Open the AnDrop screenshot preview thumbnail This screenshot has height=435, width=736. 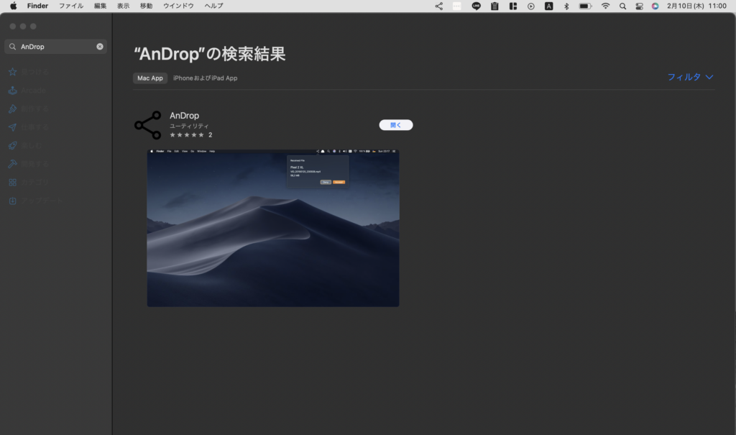(273, 228)
